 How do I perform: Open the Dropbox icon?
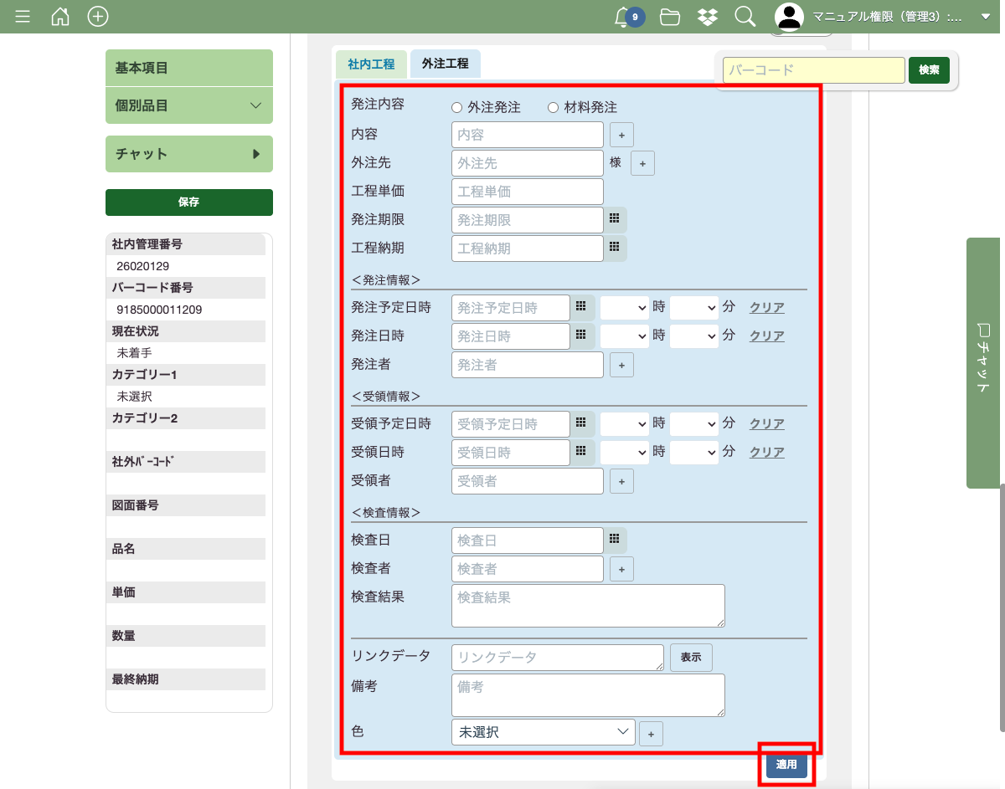[x=708, y=17]
